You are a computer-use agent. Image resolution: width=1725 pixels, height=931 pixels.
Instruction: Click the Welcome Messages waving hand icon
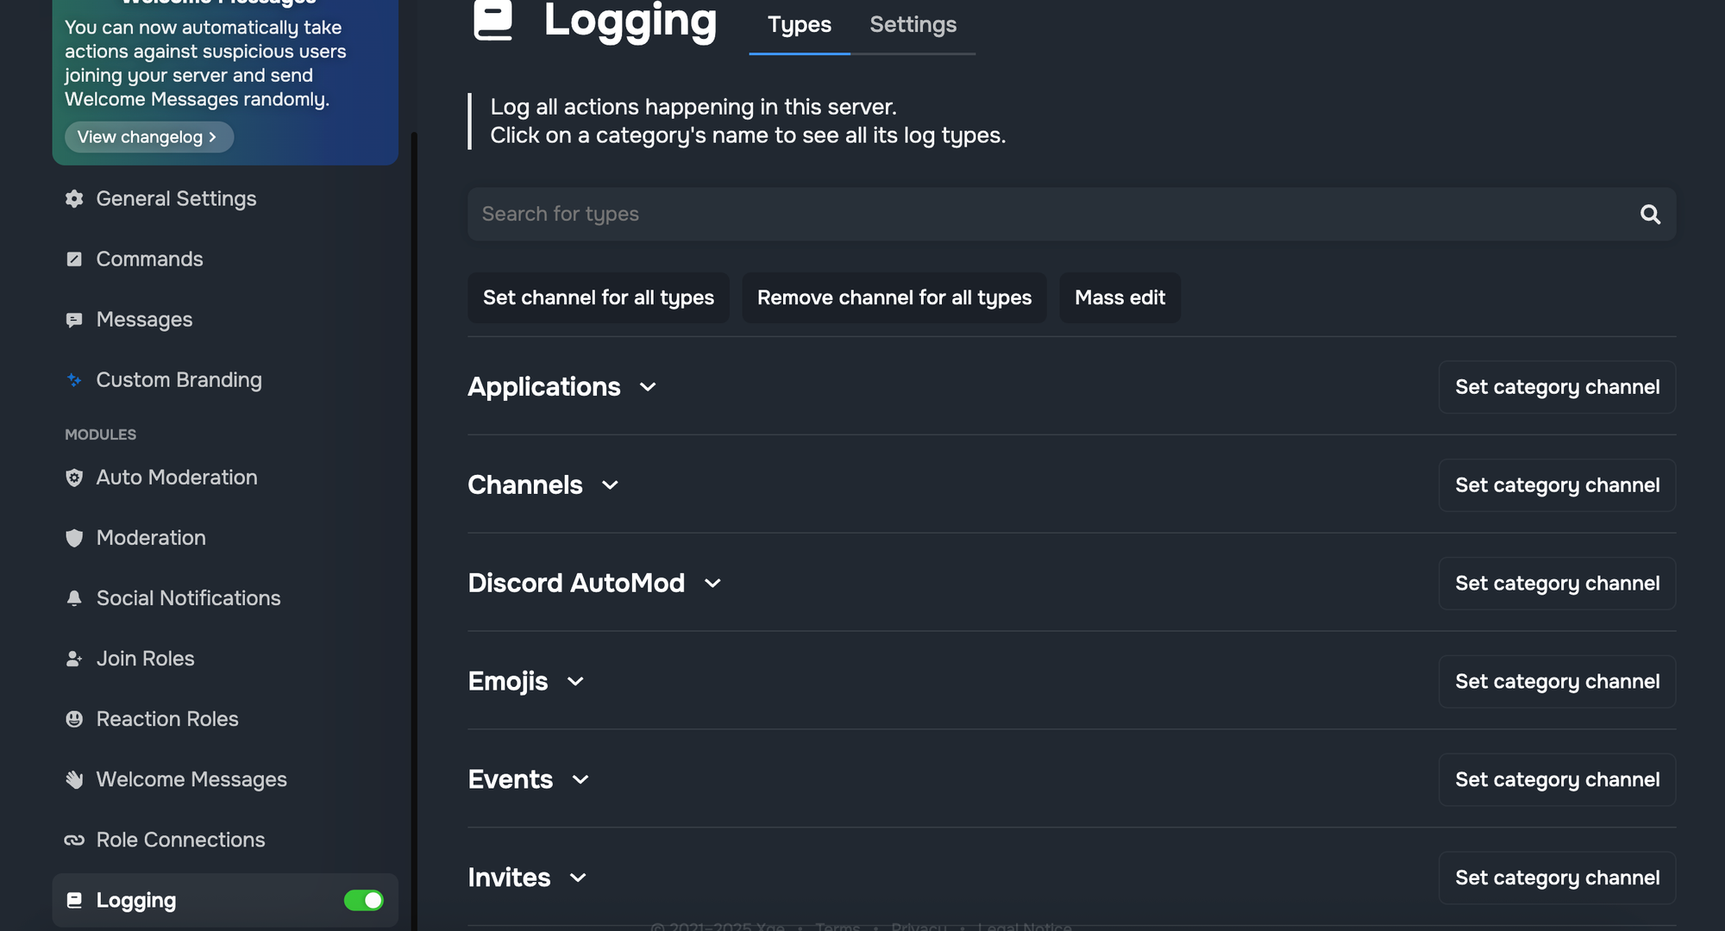click(74, 779)
